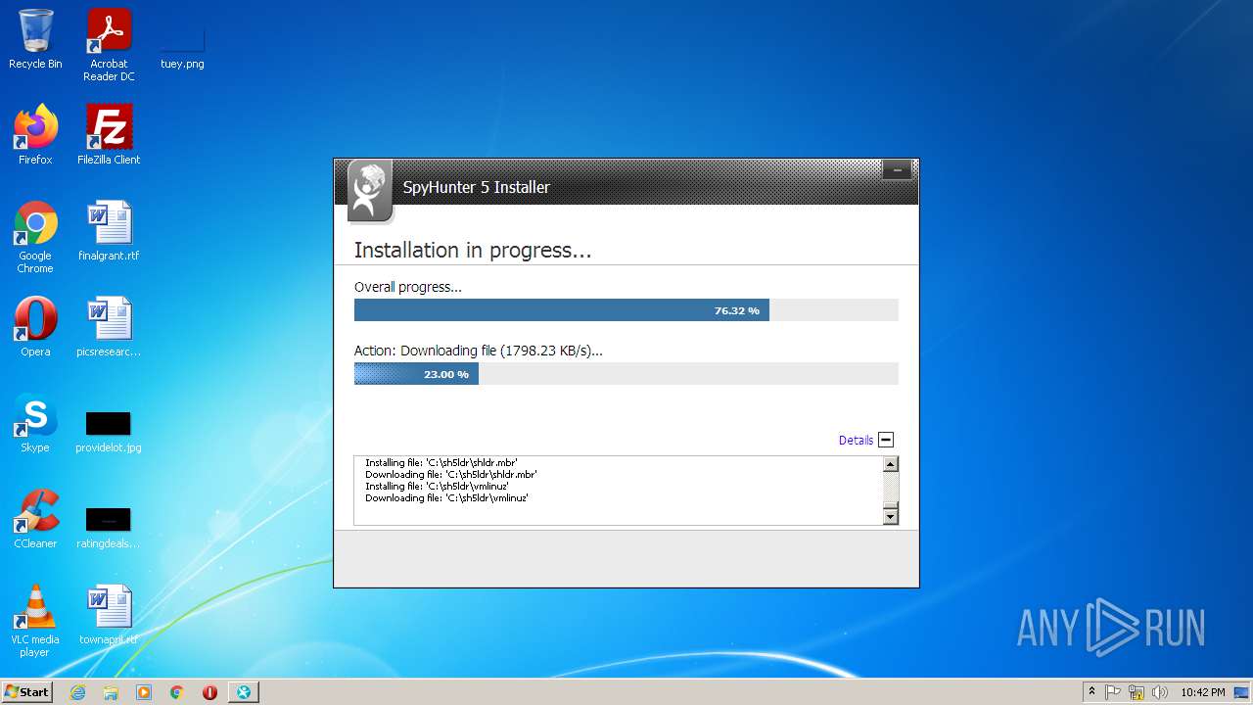Image resolution: width=1253 pixels, height=705 pixels.
Task: Open the Recycle Bin desktop icon
Action: pos(35,39)
